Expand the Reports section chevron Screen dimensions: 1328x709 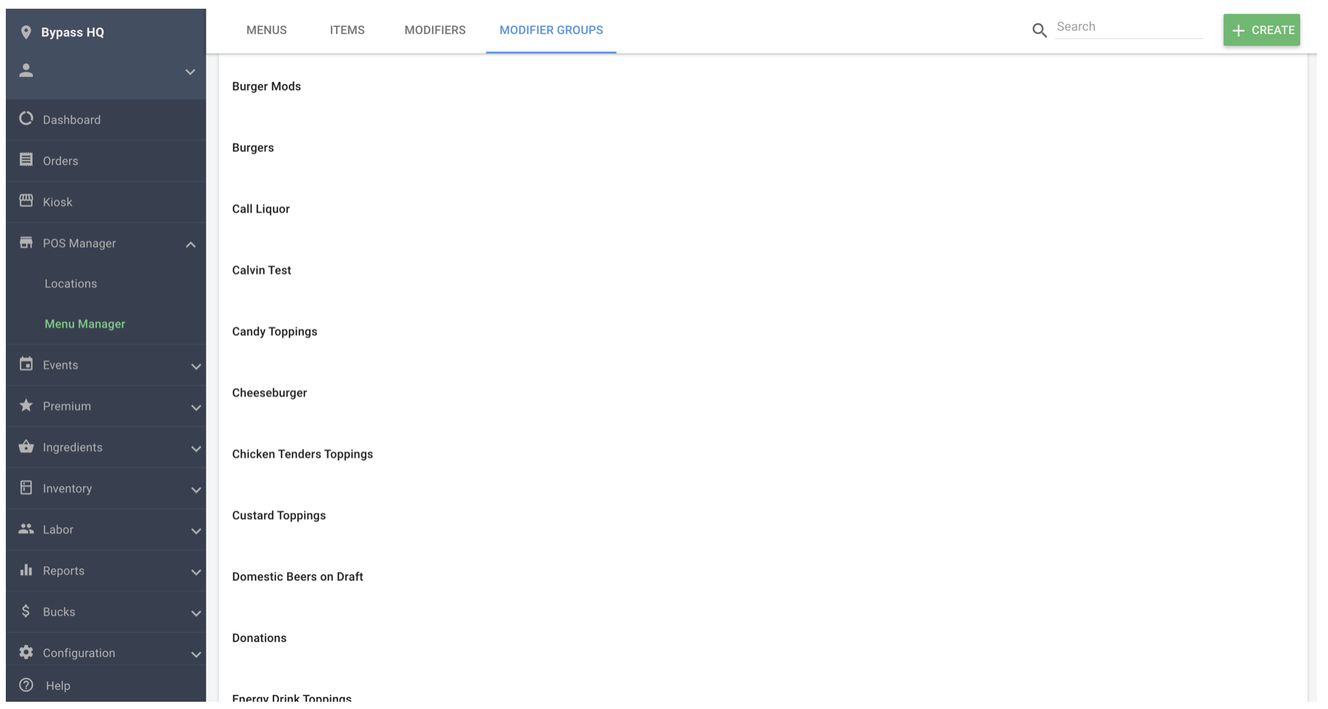pos(196,572)
